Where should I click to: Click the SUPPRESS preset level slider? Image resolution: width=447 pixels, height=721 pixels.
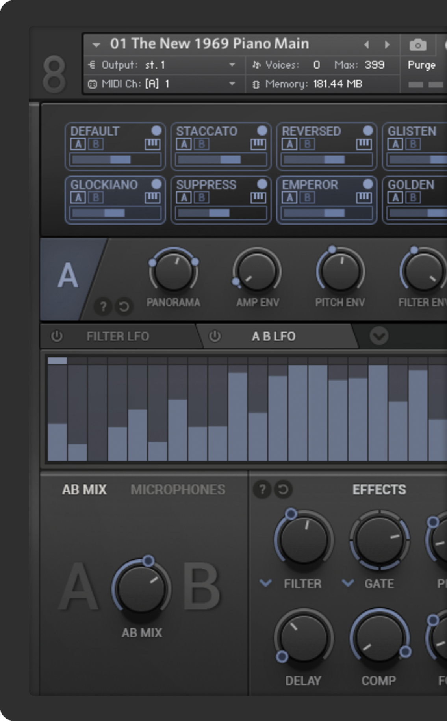[x=221, y=213]
